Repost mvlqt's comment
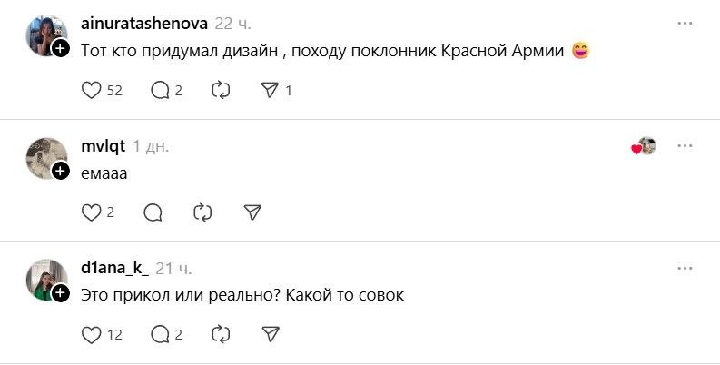 pos(202,212)
